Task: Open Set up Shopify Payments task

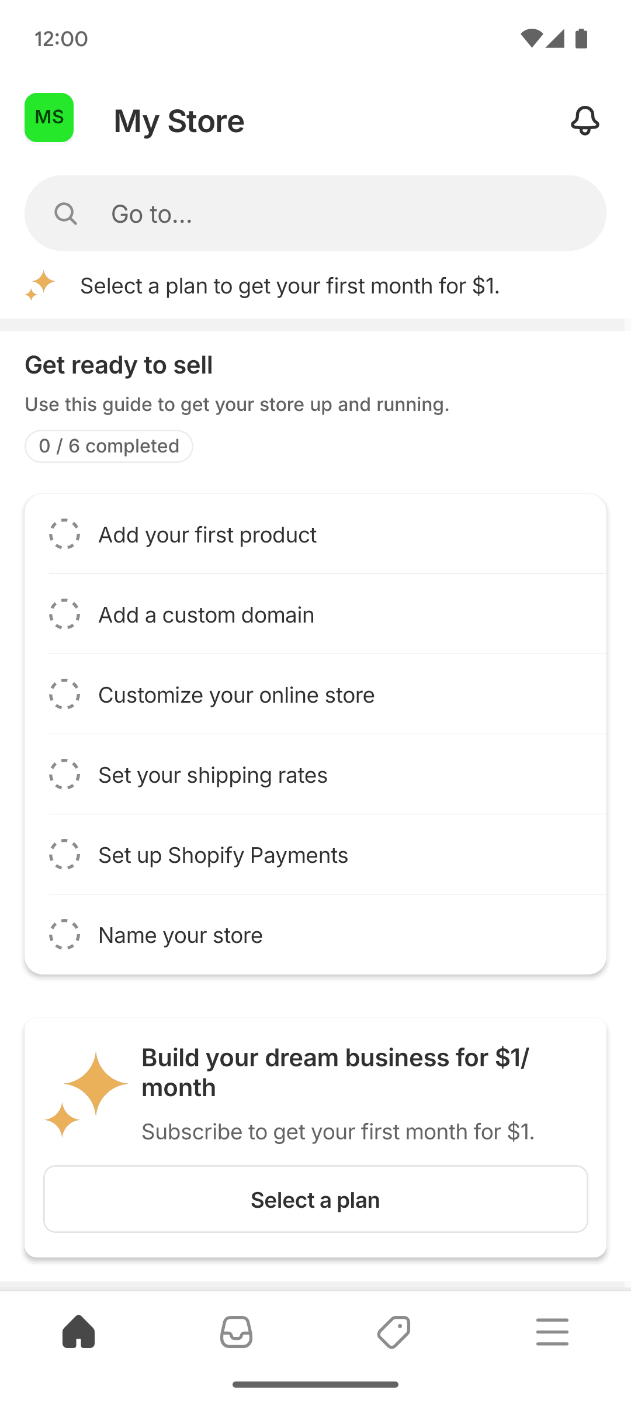Action: coord(223,855)
